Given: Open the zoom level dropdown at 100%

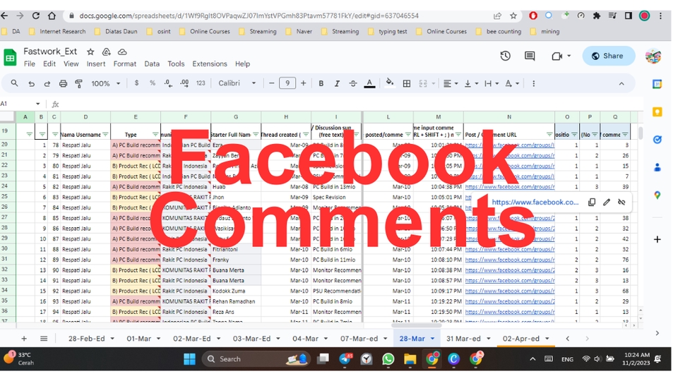Looking at the screenshot, I should click(x=105, y=83).
